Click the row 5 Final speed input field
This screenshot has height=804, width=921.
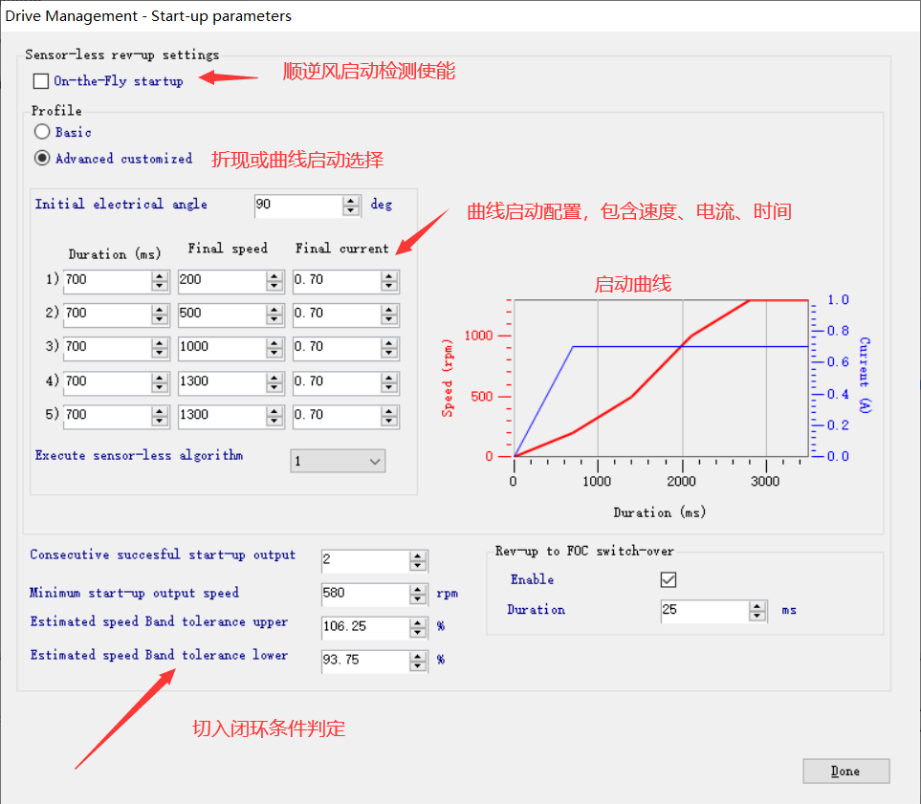tap(222, 415)
